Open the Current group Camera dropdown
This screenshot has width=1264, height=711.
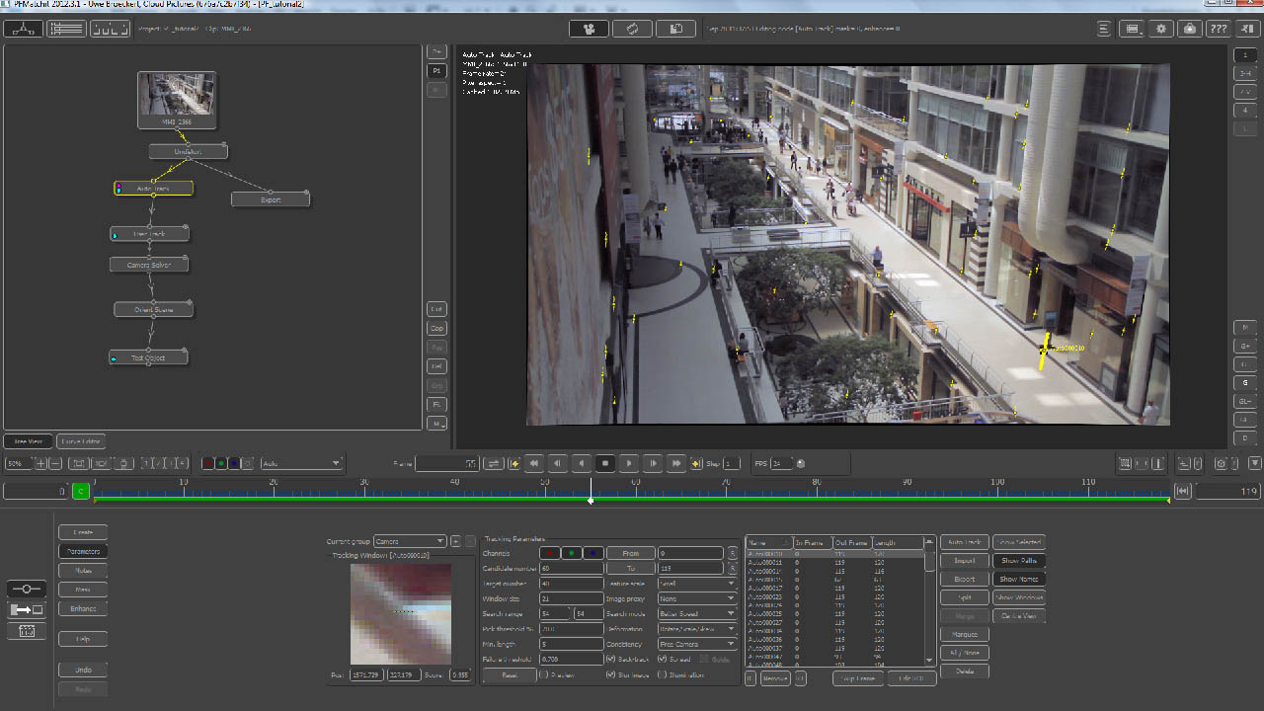click(410, 541)
